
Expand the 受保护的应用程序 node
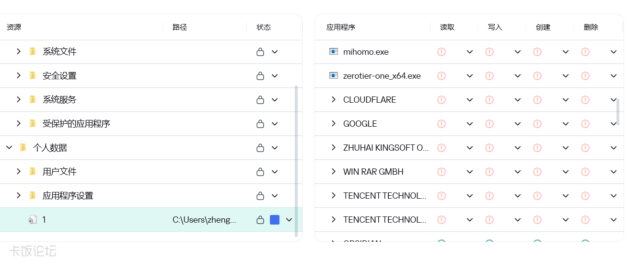tap(19, 123)
